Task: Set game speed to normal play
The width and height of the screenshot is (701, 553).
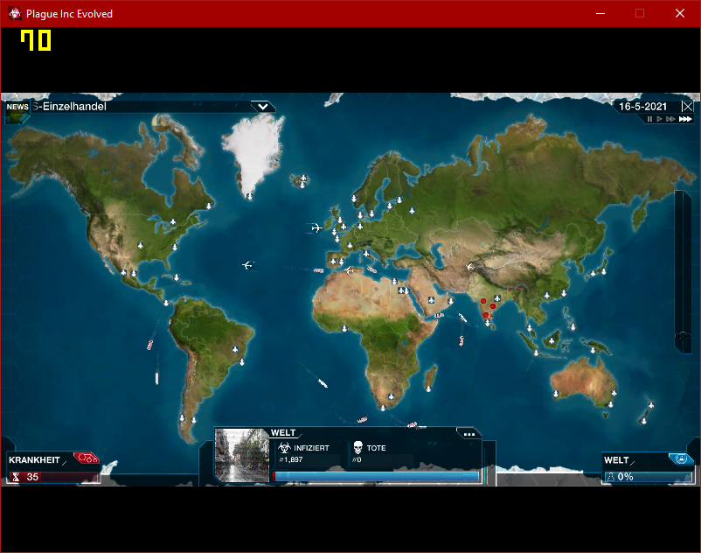Action: pos(659,119)
